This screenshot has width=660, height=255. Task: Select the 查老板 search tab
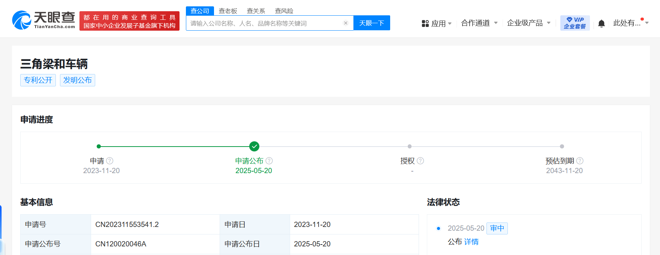point(228,11)
